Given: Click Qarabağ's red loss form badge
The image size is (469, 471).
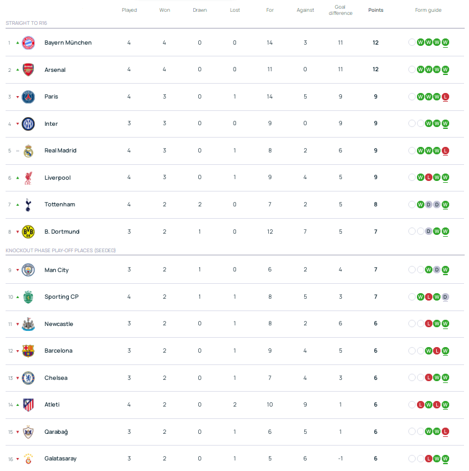Looking at the screenshot, I should [x=445, y=431].
